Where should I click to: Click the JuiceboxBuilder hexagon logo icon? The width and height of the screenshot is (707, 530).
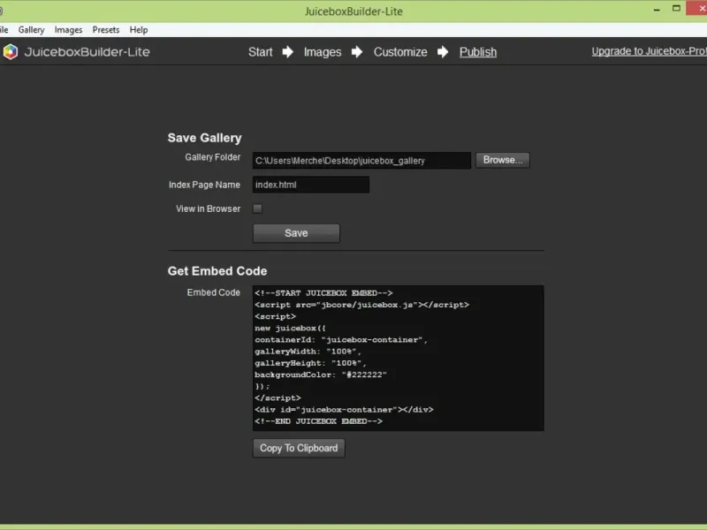point(11,52)
